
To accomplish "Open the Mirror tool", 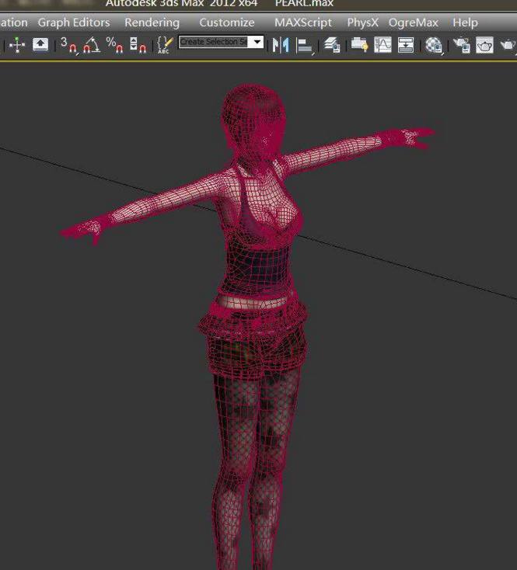I will [281, 45].
